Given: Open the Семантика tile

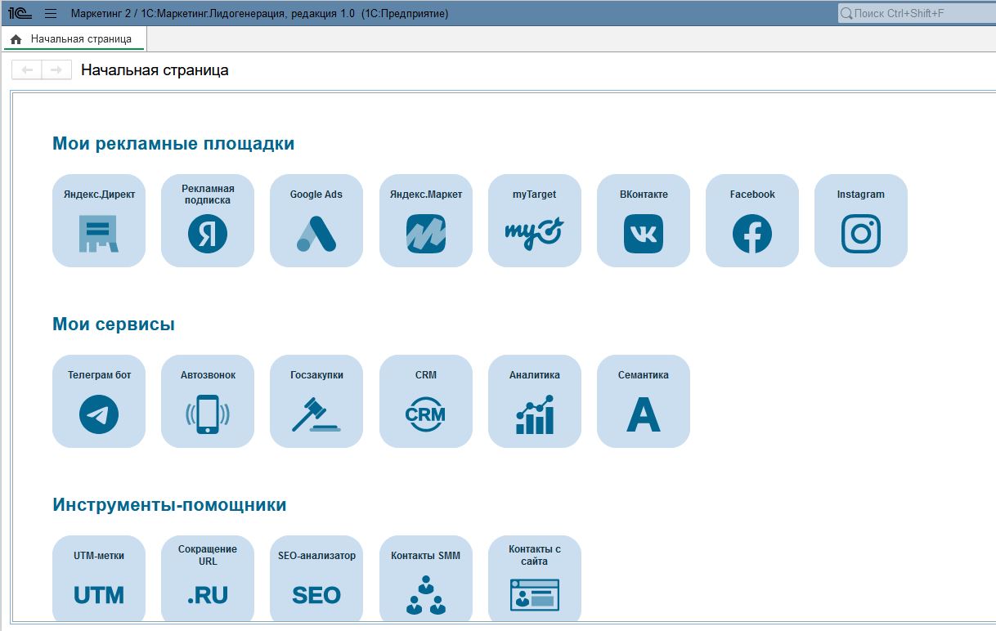Looking at the screenshot, I should [644, 401].
